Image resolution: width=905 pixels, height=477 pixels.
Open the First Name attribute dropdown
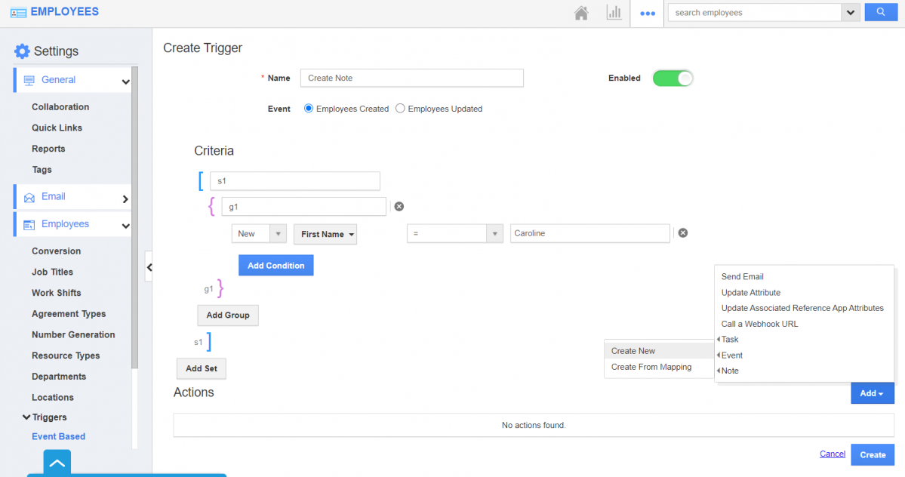coord(325,234)
